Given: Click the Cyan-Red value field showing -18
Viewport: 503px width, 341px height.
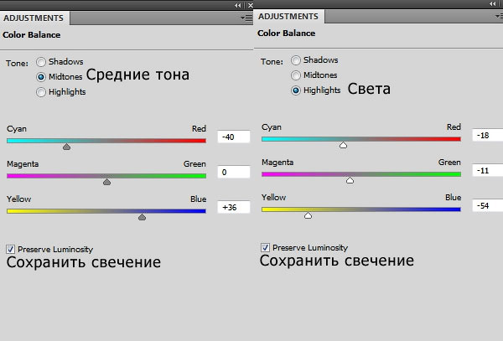Looking at the screenshot, I should pos(488,135).
